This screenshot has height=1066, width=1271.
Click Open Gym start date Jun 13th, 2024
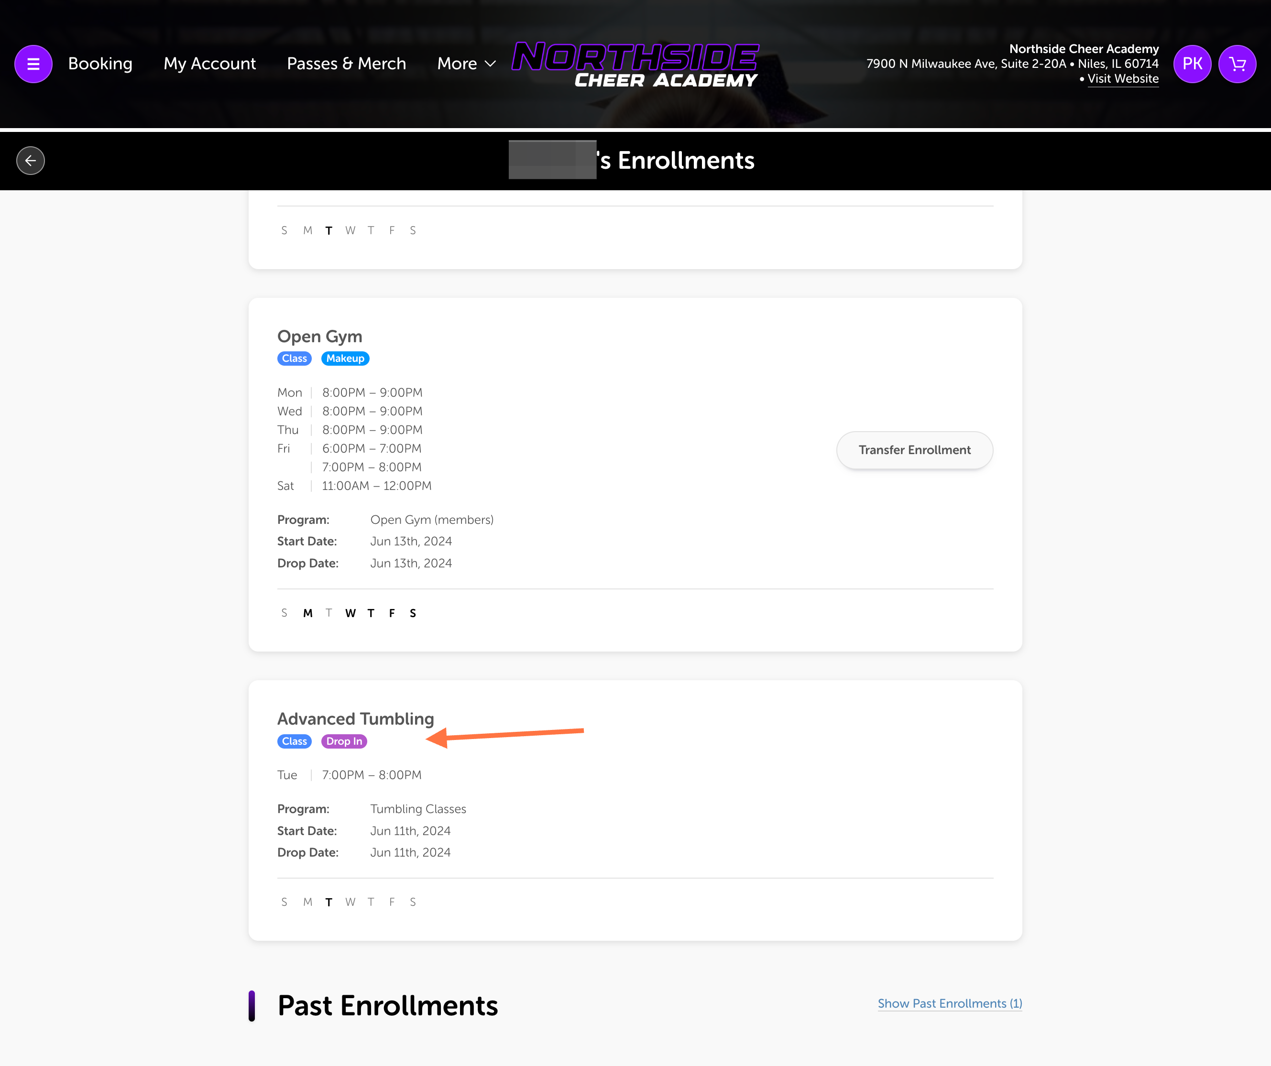(x=411, y=542)
